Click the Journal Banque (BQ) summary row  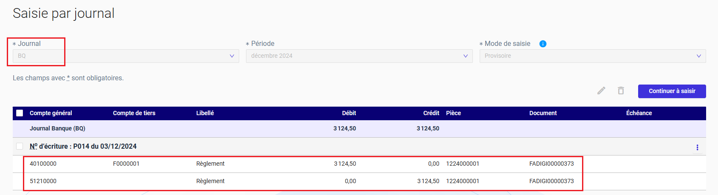point(359,129)
